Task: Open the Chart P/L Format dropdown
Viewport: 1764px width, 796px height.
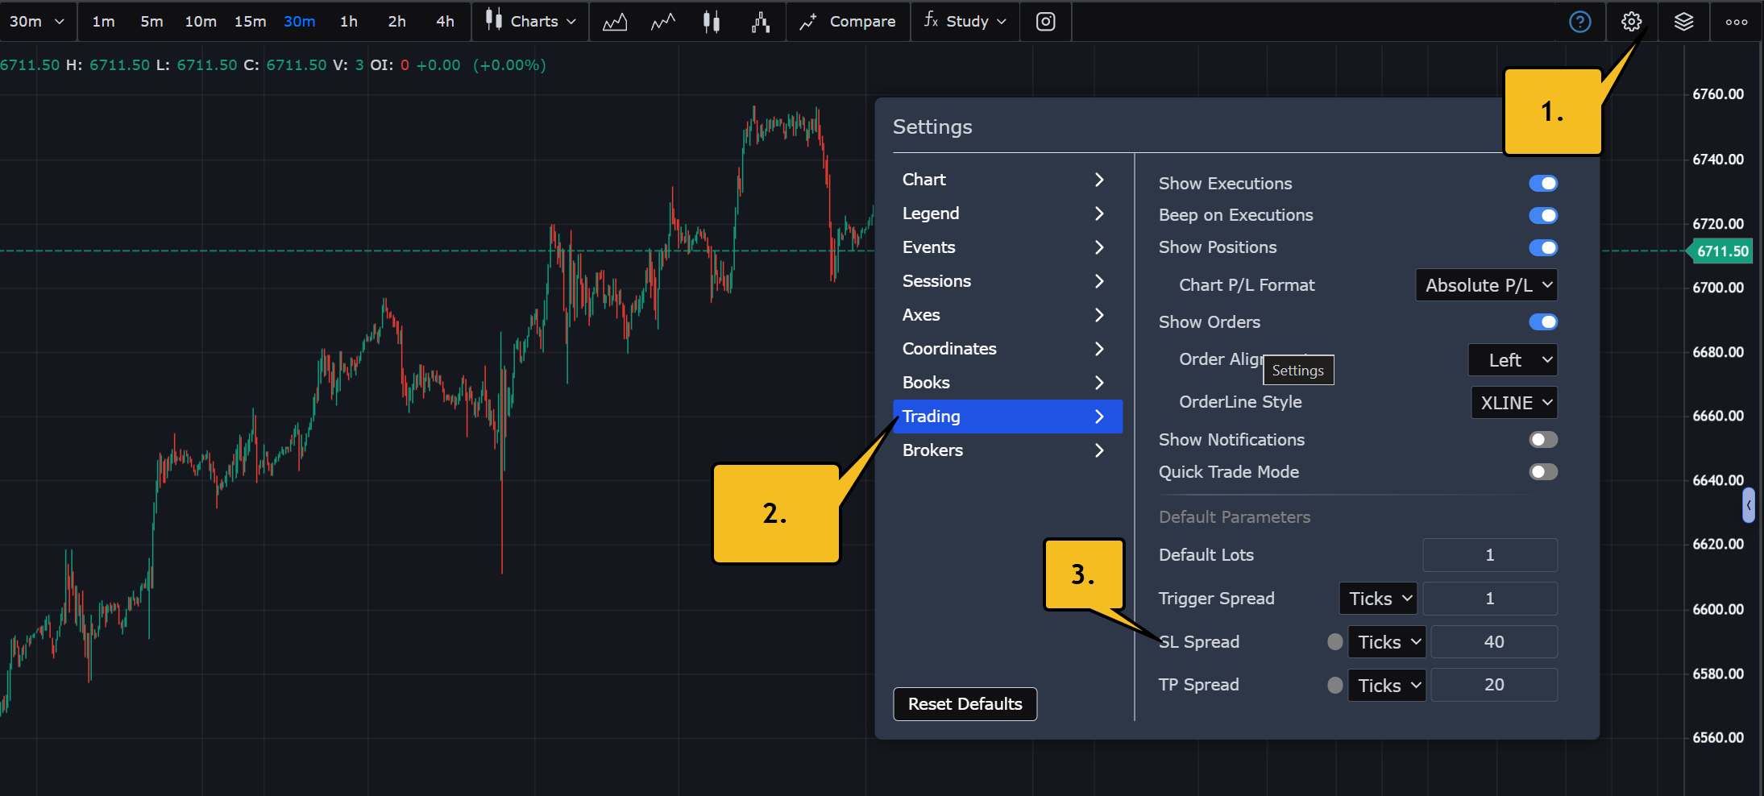Action: pyautogui.click(x=1486, y=285)
